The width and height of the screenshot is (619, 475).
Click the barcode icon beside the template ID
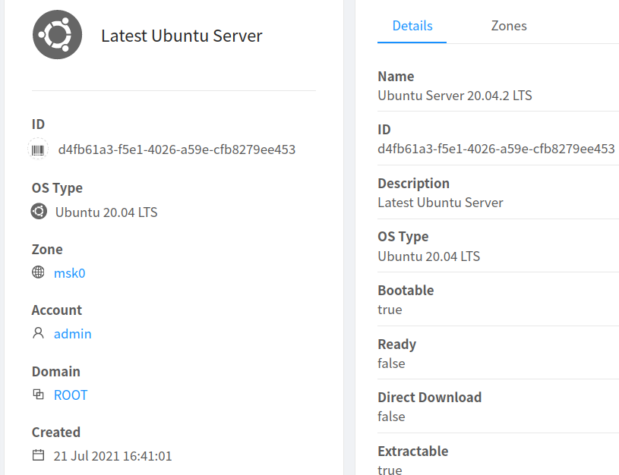38,149
